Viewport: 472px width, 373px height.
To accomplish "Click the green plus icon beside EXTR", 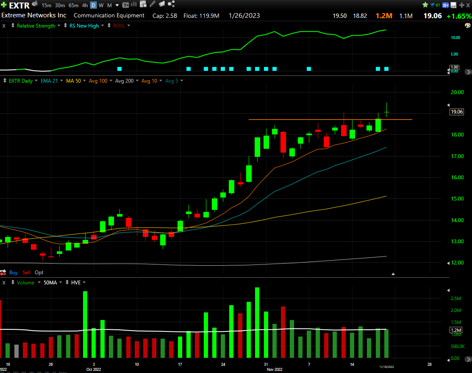I will tap(4, 5).
